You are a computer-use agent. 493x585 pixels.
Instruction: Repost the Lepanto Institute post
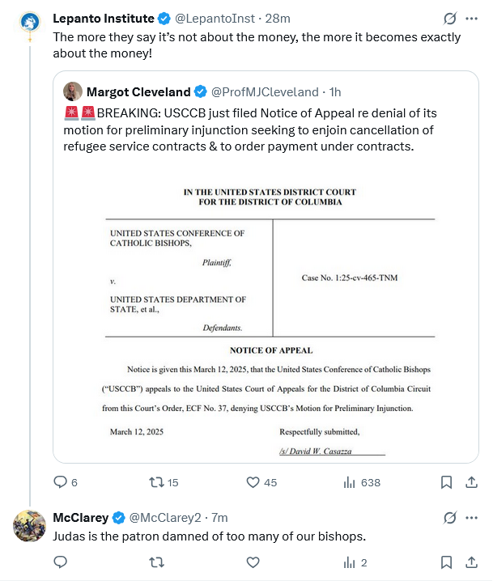pyautogui.click(x=157, y=482)
